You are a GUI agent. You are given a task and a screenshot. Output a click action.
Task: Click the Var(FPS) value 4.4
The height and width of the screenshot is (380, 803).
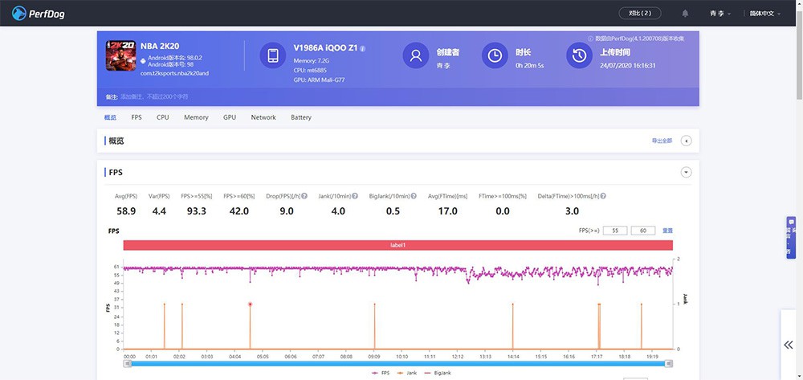click(x=159, y=211)
